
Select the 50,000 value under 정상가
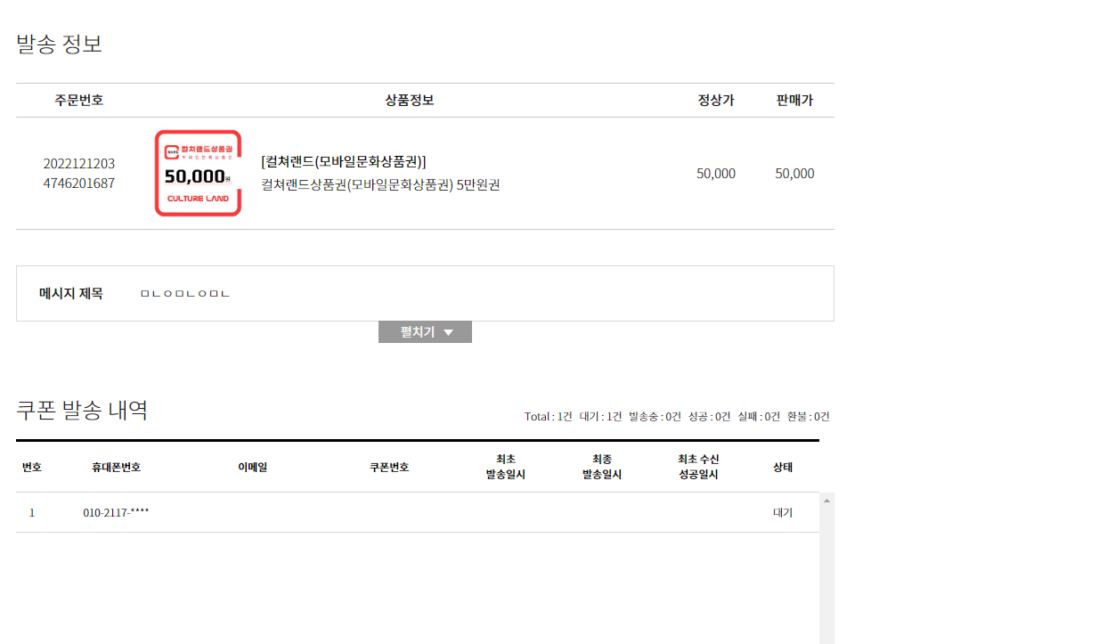716,174
